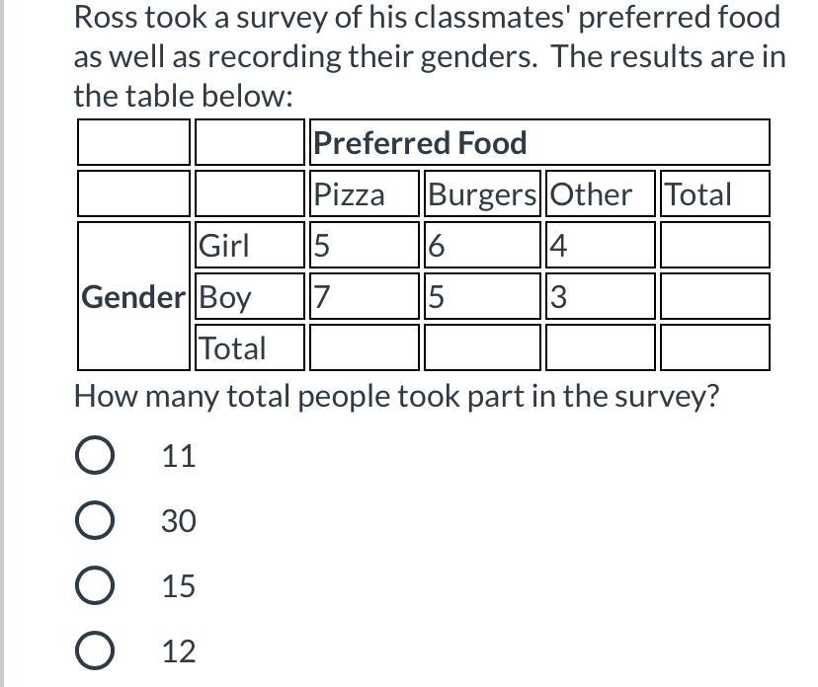Click the Boy Pizza cell showing 7
Screen dimensions: 818x687
365,296
